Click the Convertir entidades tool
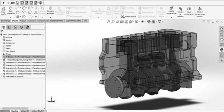The height and width of the screenshot is (112, 224). click(51, 11)
